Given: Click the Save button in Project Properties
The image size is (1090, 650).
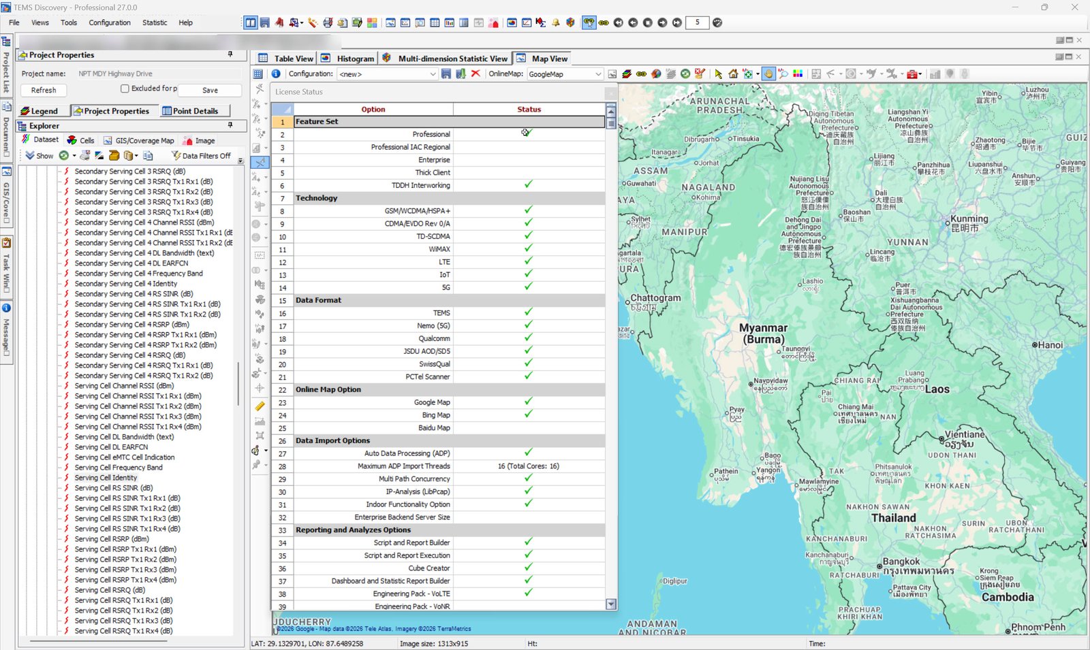Looking at the screenshot, I should pos(210,90).
